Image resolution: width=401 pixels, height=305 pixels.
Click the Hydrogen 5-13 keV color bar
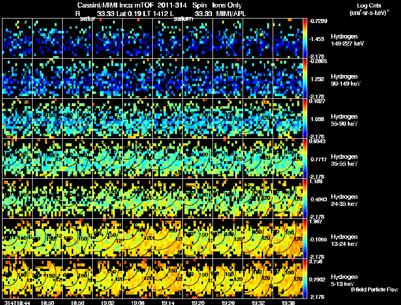point(305,279)
